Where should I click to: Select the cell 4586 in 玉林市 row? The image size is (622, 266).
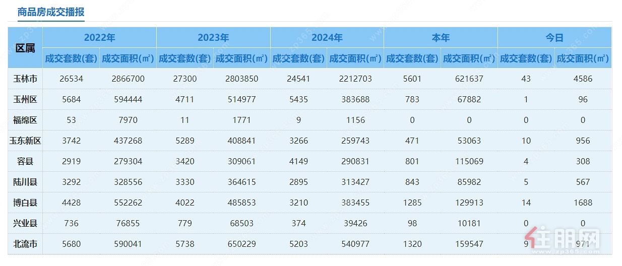pyautogui.click(x=583, y=79)
